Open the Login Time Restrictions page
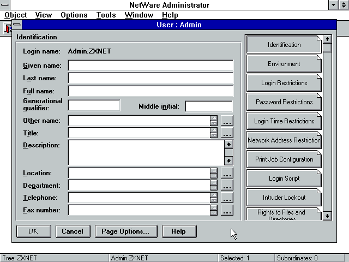349x262 pixels. 284,121
